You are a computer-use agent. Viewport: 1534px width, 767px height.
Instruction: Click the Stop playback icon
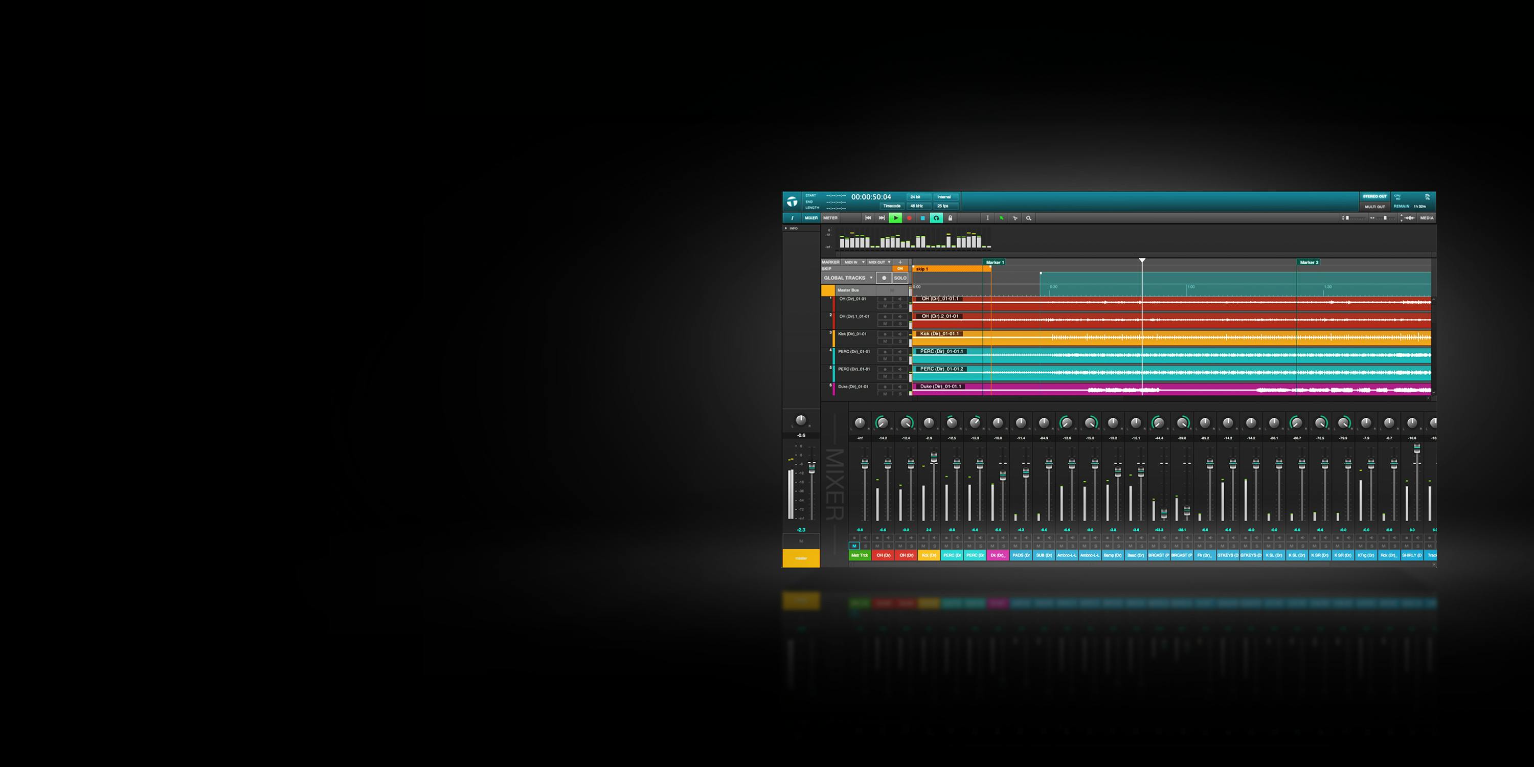(x=923, y=218)
